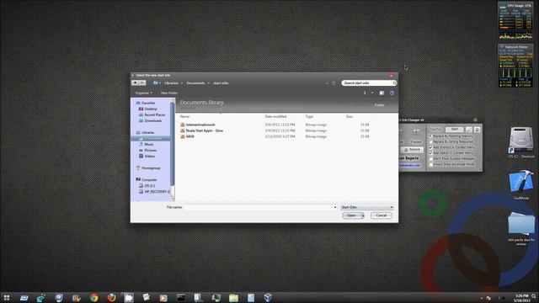Open the Arrange by Folder dropdown
This screenshot has height=303, width=539.
[380, 105]
